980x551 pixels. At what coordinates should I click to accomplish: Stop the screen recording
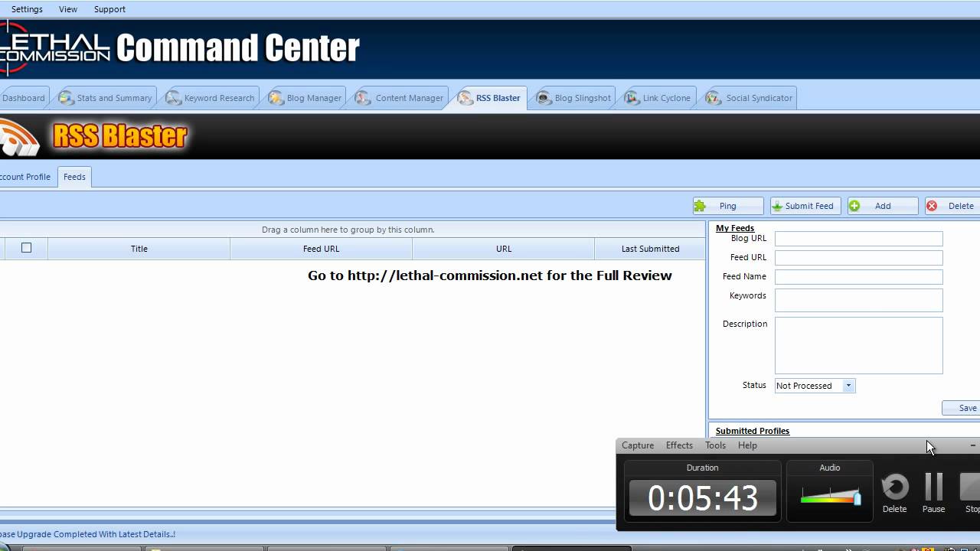click(970, 493)
